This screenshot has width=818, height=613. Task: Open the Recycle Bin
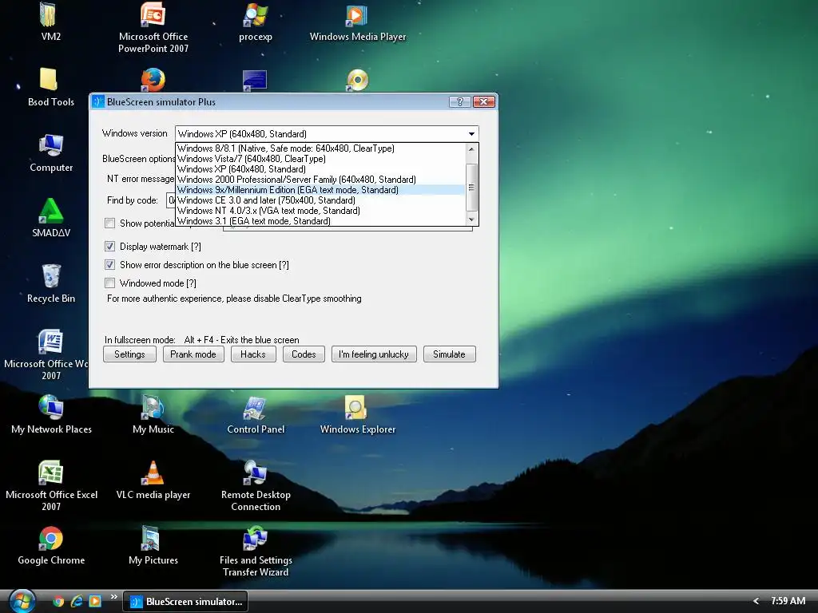pos(50,283)
